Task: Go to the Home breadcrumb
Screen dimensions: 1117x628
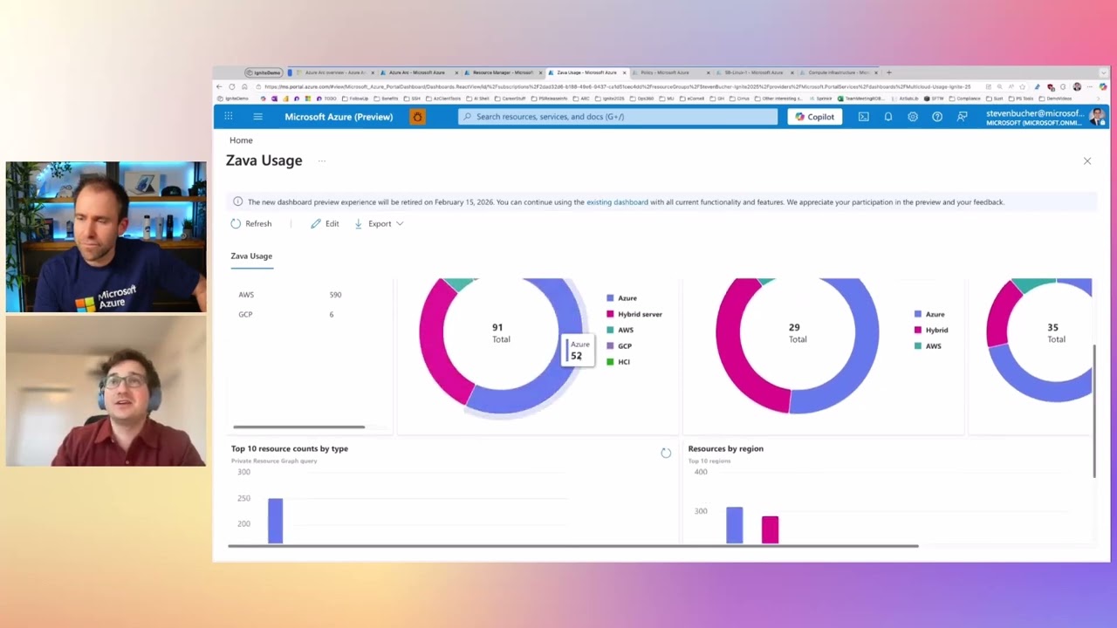Action: pyautogui.click(x=241, y=140)
